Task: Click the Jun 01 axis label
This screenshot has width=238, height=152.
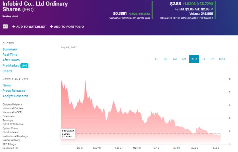Action: click(157, 148)
